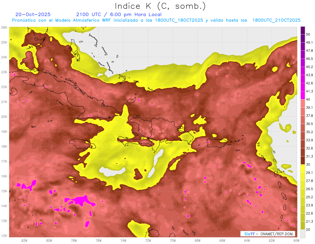Select the longitude label '62W'

(272, 241)
